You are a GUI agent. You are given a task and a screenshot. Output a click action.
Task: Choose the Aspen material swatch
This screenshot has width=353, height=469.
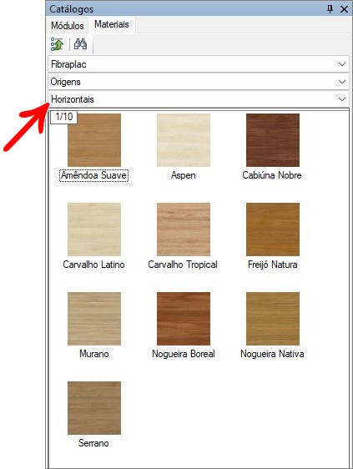point(184,140)
